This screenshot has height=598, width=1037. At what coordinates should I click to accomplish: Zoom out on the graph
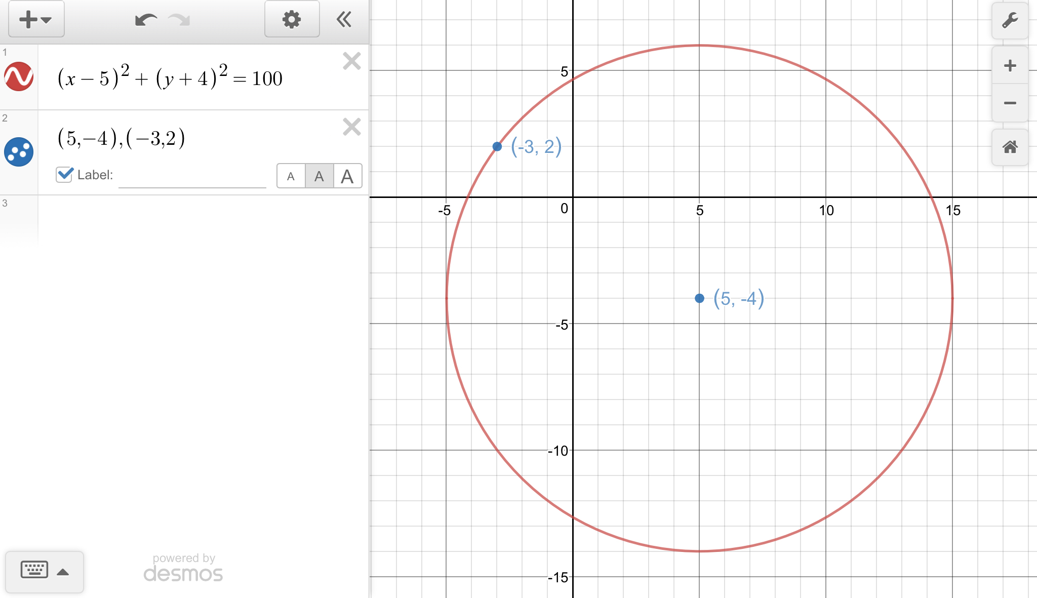[x=1010, y=103]
